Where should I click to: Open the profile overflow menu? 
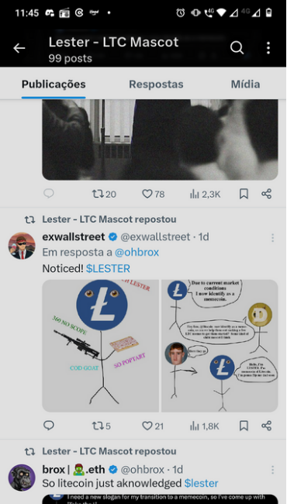point(268,48)
